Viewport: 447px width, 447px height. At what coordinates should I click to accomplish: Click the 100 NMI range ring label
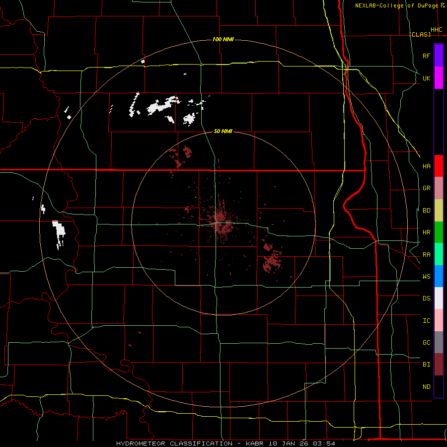223,39
